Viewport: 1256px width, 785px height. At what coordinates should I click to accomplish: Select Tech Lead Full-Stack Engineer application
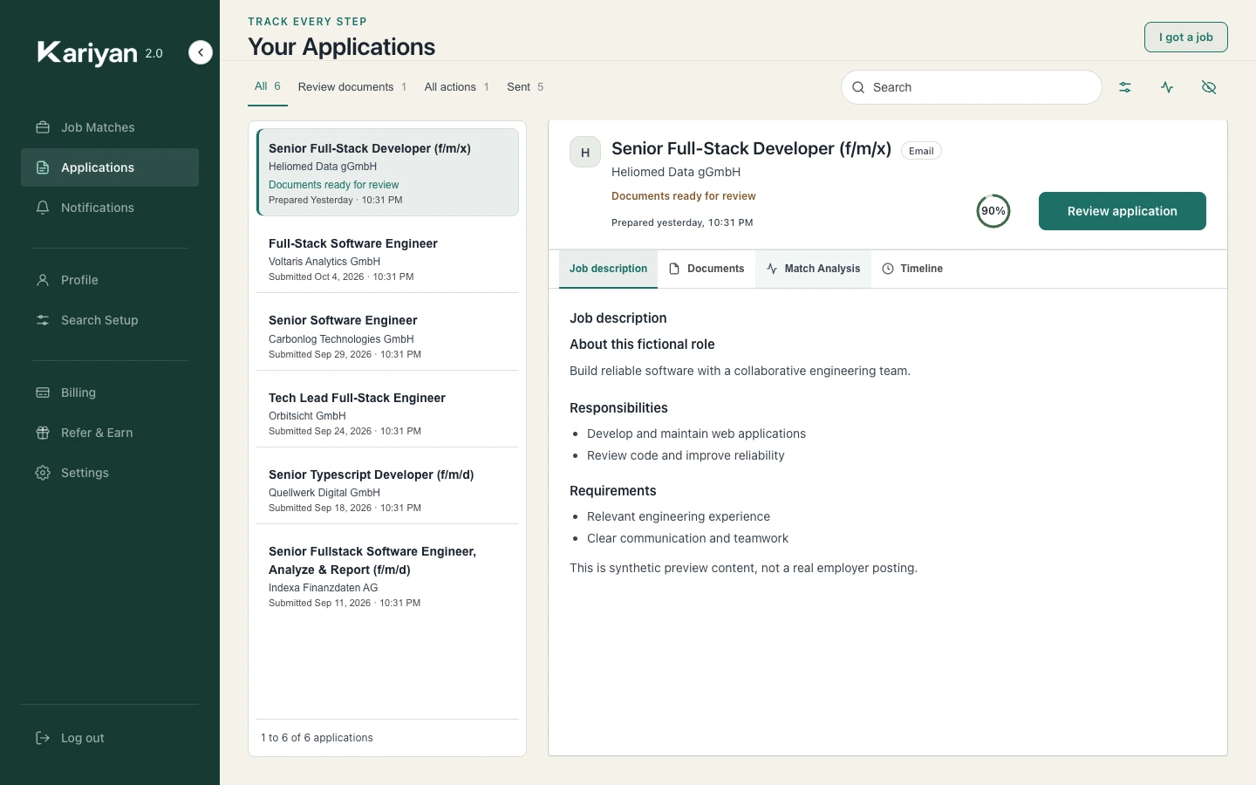coord(387,413)
